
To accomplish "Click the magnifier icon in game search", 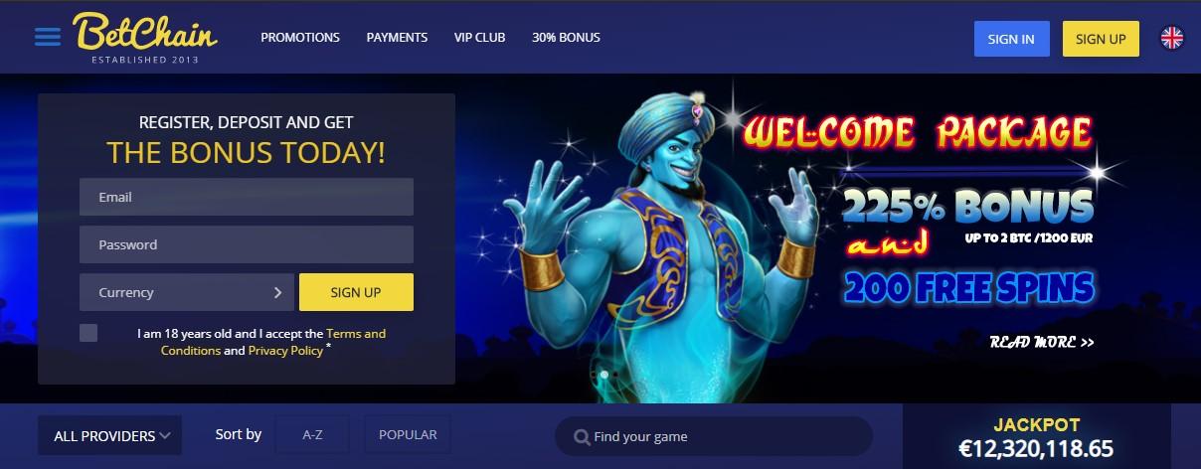I will (581, 436).
